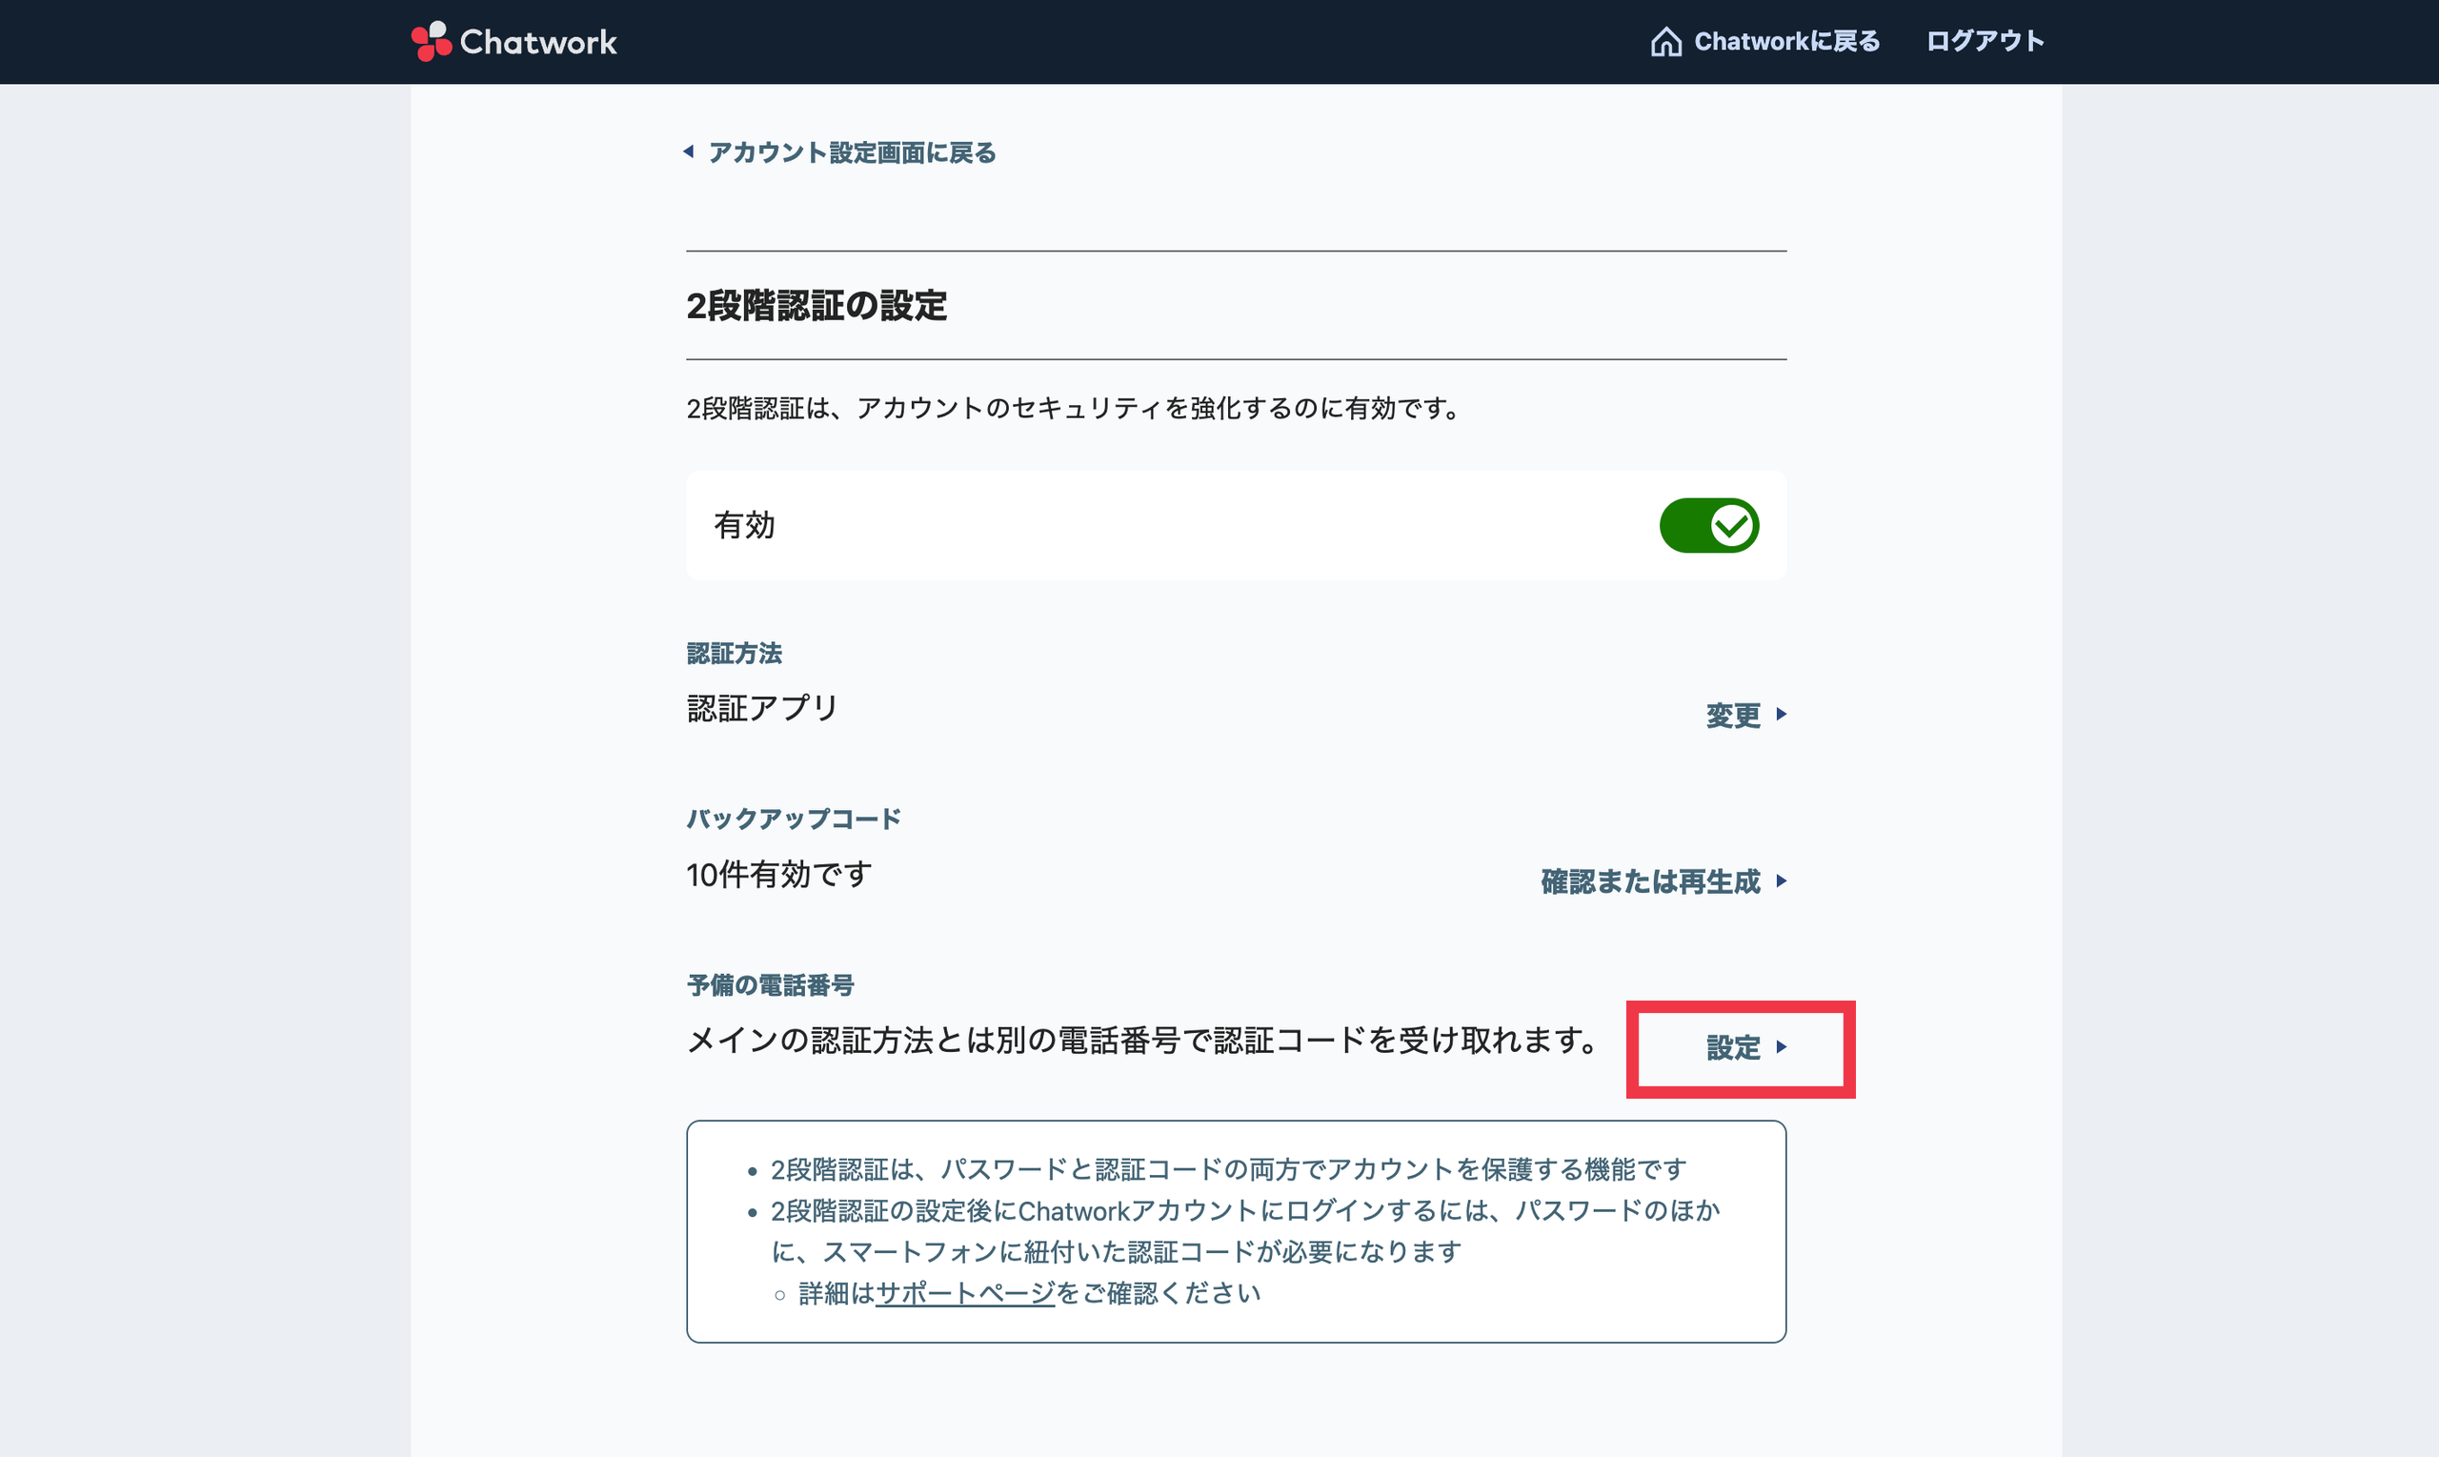Click the 認証アプリ text
The height and width of the screenshot is (1457, 2439).
tap(762, 708)
